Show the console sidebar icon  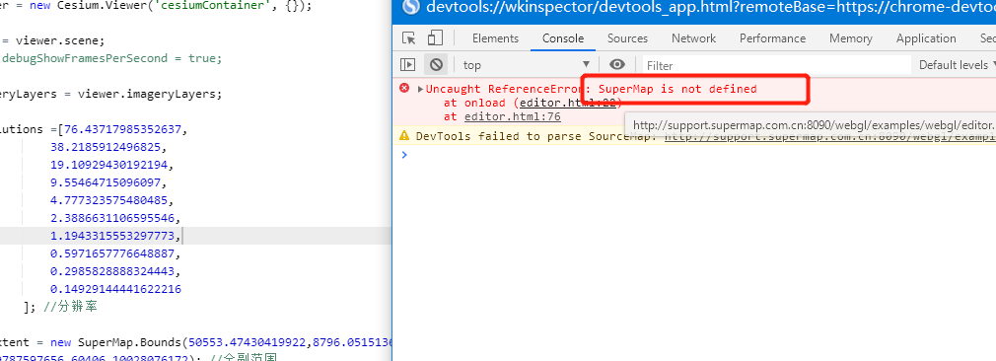(407, 64)
